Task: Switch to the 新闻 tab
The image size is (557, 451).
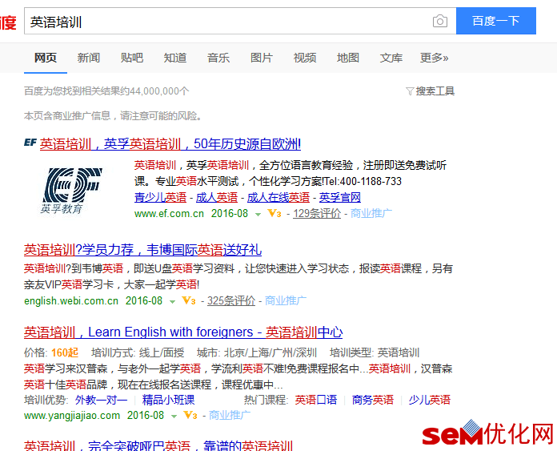Action: click(89, 58)
